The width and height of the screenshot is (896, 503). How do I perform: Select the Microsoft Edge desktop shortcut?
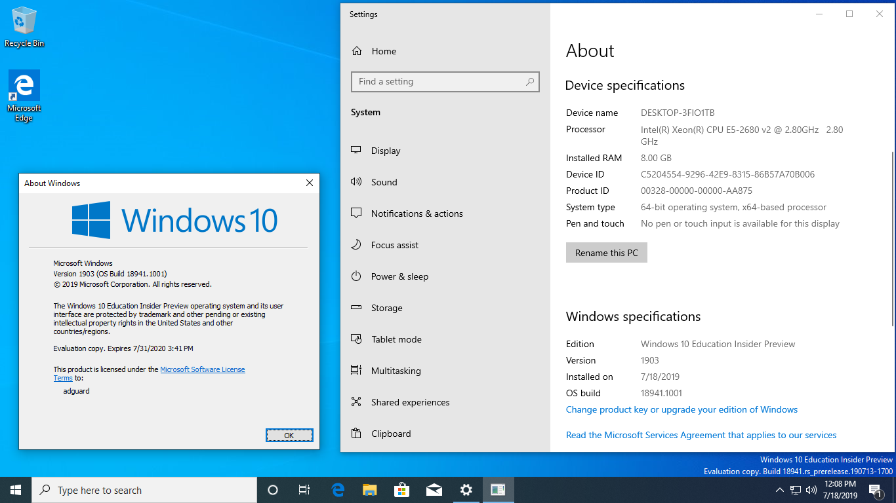click(24, 96)
